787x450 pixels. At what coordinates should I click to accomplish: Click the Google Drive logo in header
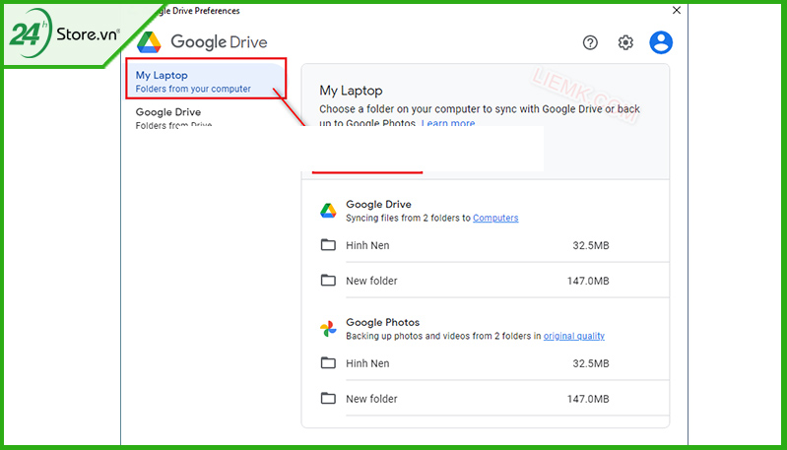(149, 42)
